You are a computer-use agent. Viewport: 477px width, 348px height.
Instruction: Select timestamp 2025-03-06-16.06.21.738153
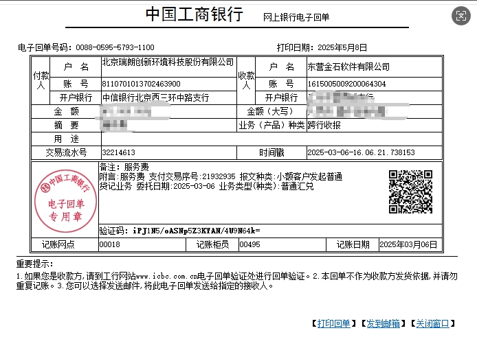point(361,152)
